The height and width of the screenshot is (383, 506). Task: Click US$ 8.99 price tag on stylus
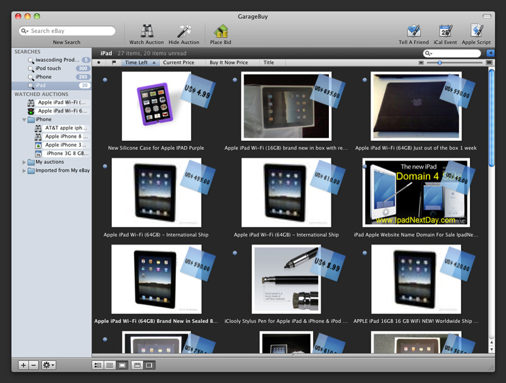point(327,264)
